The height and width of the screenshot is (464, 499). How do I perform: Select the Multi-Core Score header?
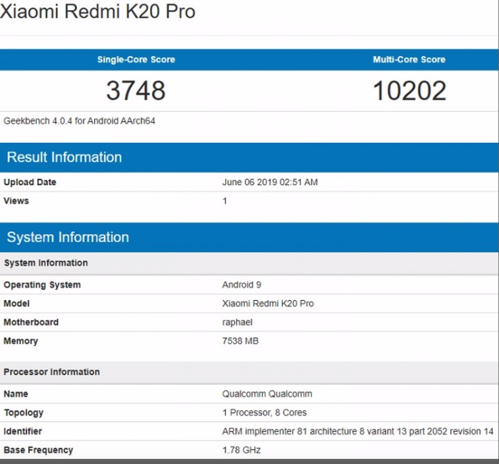(x=409, y=59)
